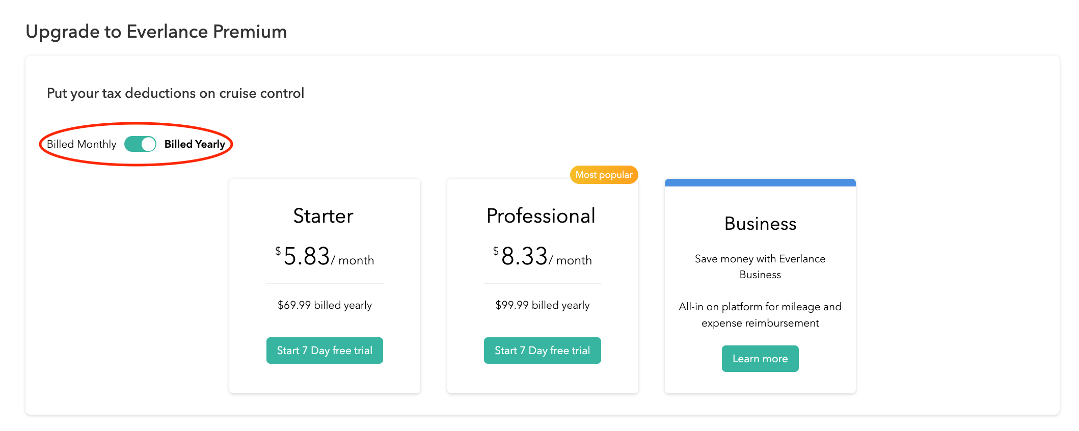Click the Most popular badge
The height and width of the screenshot is (431, 1079).
604,175
